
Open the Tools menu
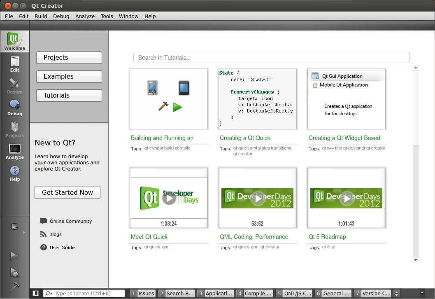[107, 16]
